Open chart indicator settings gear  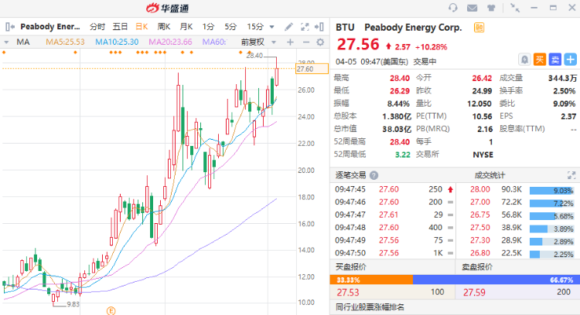click(320, 42)
